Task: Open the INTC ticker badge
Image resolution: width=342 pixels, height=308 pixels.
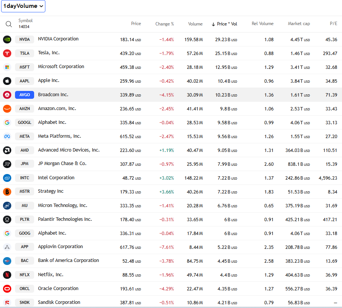Action: coord(25,178)
